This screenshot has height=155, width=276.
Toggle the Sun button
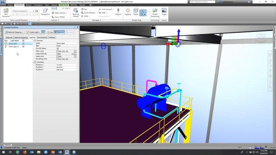pyautogui.click(x=50, y=32)
